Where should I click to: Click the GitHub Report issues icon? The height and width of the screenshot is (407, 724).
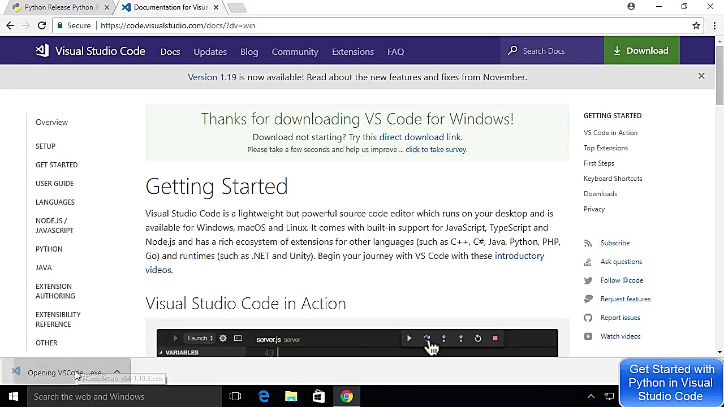coord(588,318)
